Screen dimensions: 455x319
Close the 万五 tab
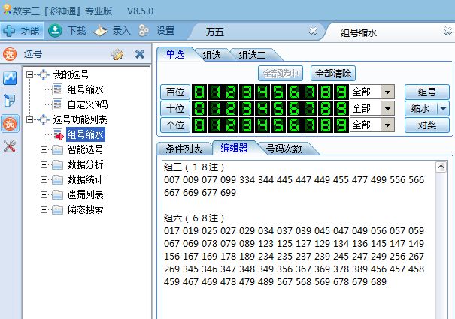click(313, 31)
